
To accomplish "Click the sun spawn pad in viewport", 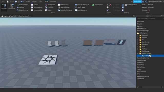I will (48, 60).
